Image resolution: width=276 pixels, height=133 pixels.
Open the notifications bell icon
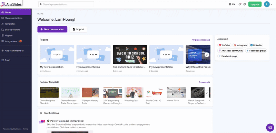click(240, 4)
